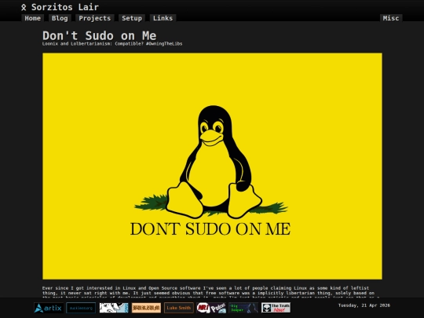Open the orange blackletter-text badge
Viewport: 424px width, 318px height.
[146, 308]
